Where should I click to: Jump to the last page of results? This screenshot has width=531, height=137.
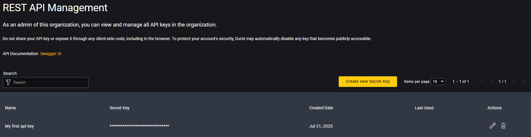pos(524,81)
